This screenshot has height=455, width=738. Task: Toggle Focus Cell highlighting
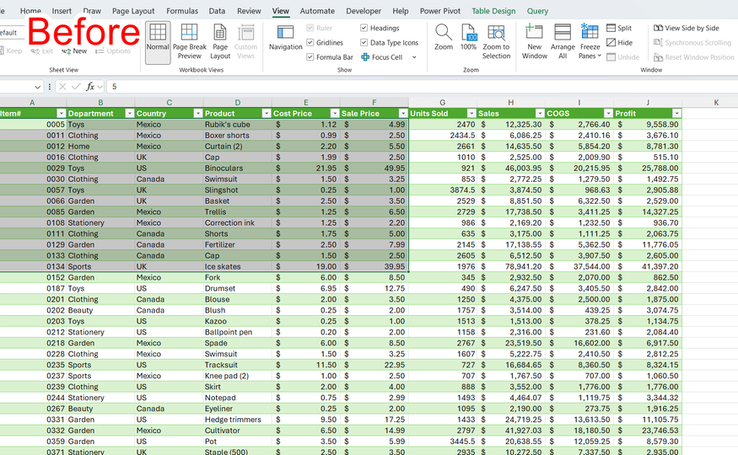(382, 57)
